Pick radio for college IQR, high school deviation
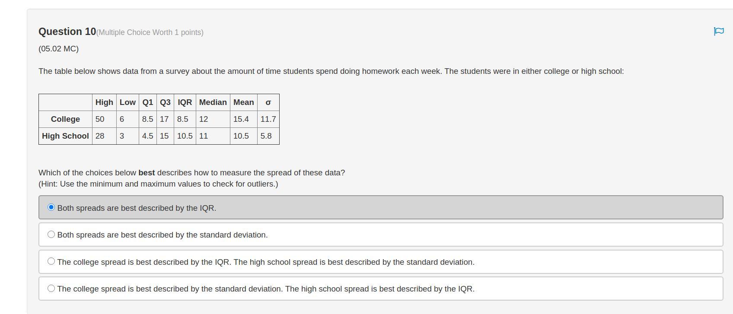Image resolution: width=733 pixels, height=314 pixels. coord(51,261)
